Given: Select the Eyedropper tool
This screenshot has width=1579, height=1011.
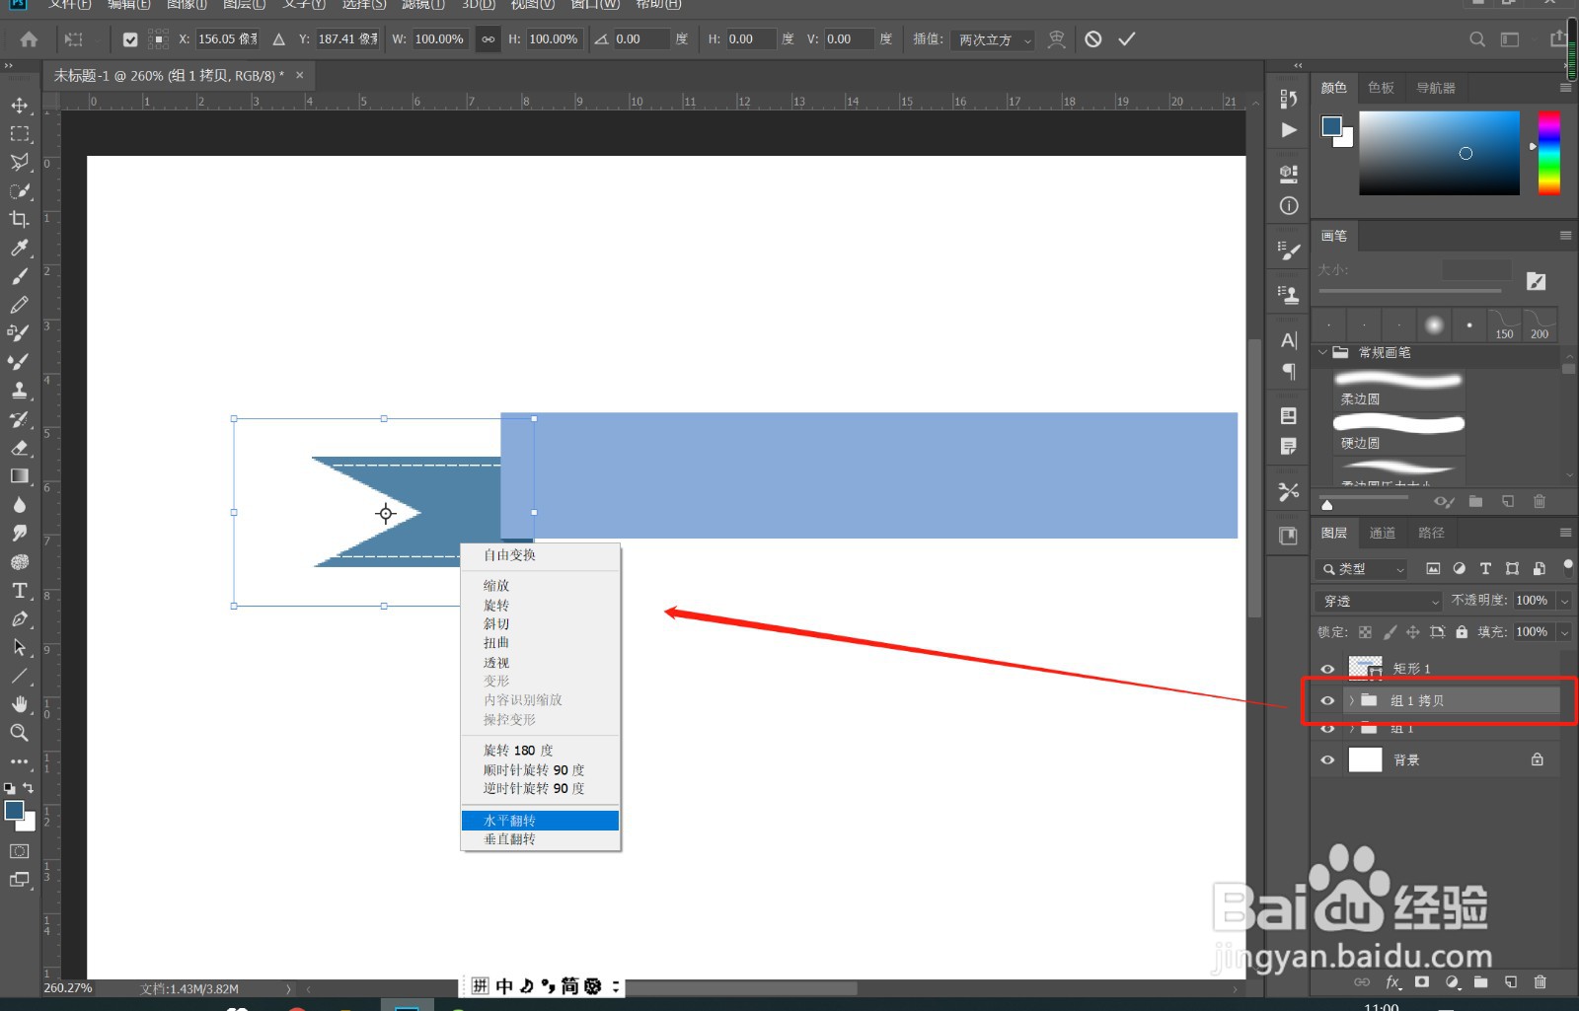Looking at the screenshot, I should point(19,248).
